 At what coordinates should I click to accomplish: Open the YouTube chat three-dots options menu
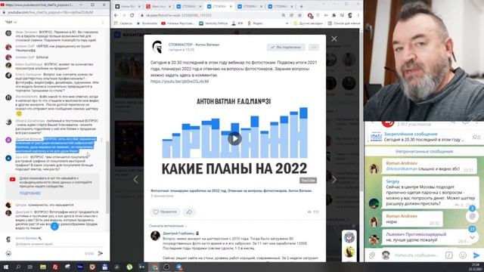pyautogui.click(x=103, y=22)
